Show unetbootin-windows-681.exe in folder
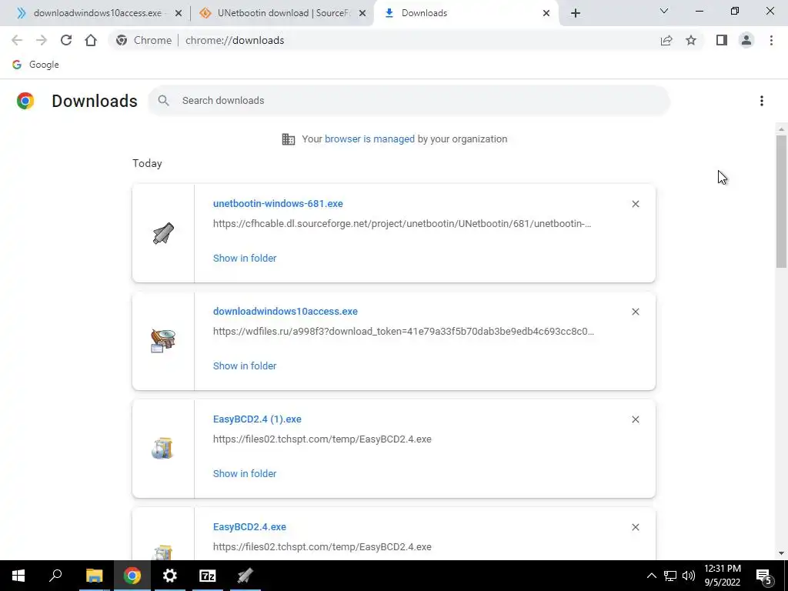The image size is (788, 591). [x=245, y=259]
